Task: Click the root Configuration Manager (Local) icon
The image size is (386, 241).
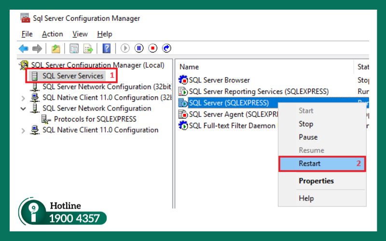Action: (24, 65)
